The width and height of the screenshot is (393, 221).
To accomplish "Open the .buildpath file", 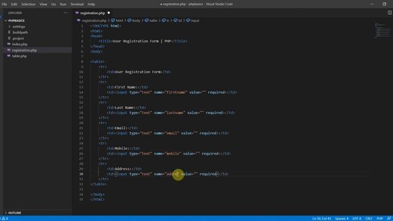I will (x=37, y=33).
